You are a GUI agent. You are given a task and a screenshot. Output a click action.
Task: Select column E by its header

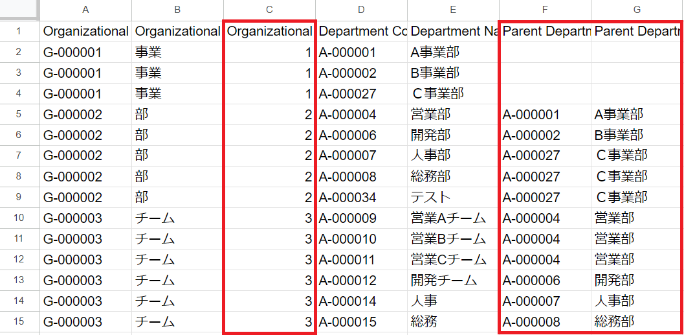(453, 9)
